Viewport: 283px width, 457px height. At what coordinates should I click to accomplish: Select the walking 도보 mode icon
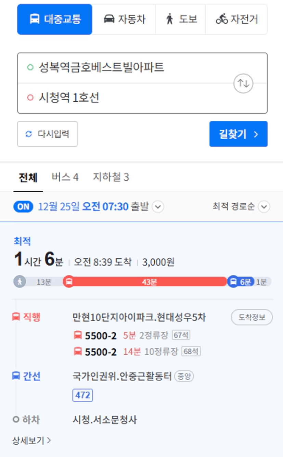(170, 19)
